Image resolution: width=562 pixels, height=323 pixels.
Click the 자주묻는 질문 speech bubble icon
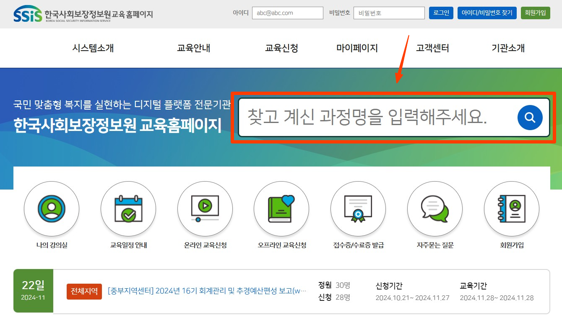coord(435,209)
